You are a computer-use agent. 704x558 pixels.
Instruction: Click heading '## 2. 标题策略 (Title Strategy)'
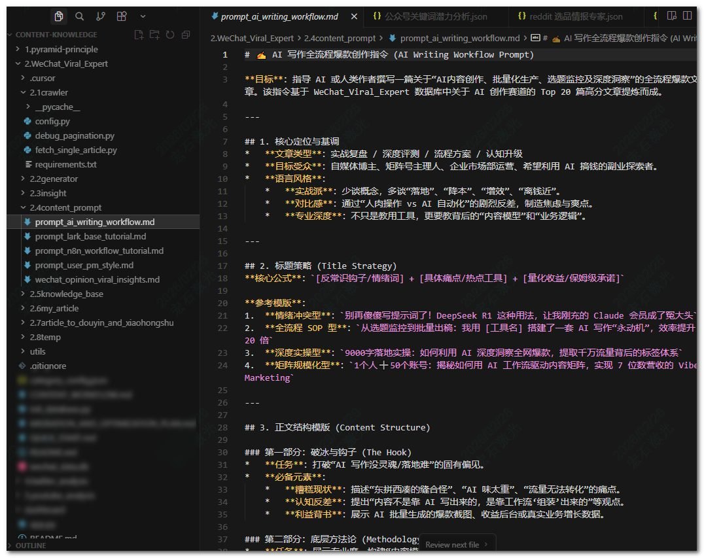[321, 266]
